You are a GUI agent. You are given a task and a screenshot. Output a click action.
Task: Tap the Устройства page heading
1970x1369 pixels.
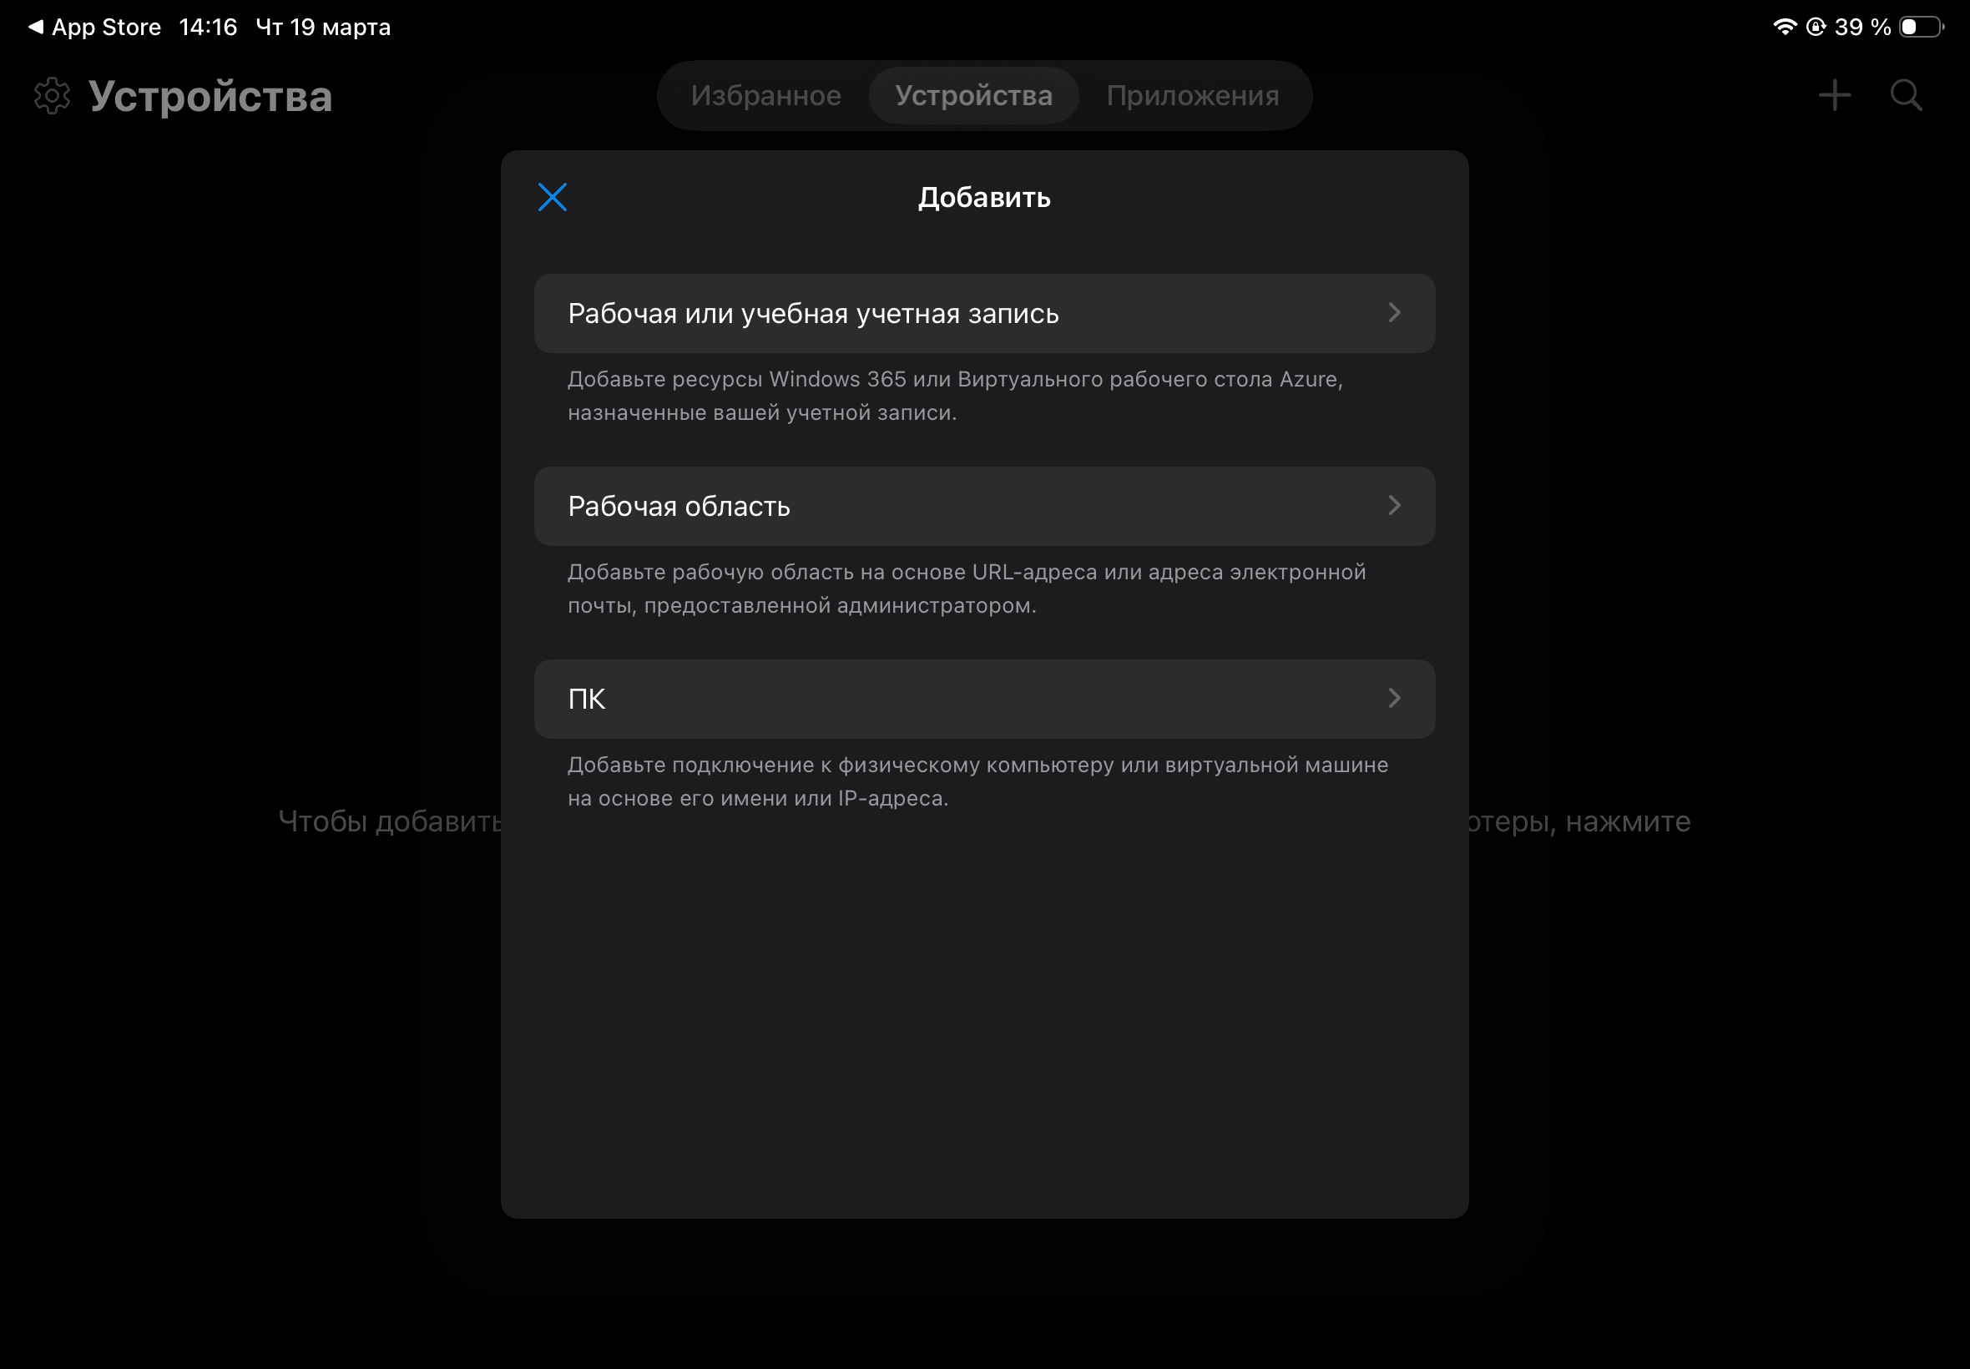[x=210, y=96]
